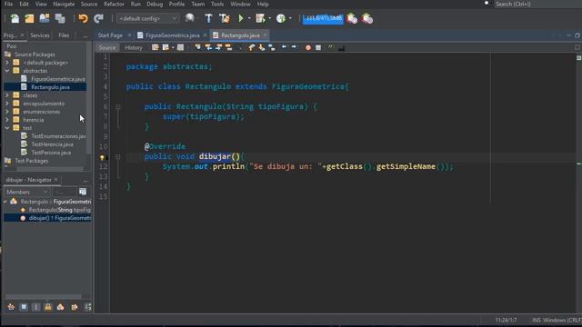582x327 pixels.
Task: Click the Build Project hammer icon
Action: pos(208,18)
